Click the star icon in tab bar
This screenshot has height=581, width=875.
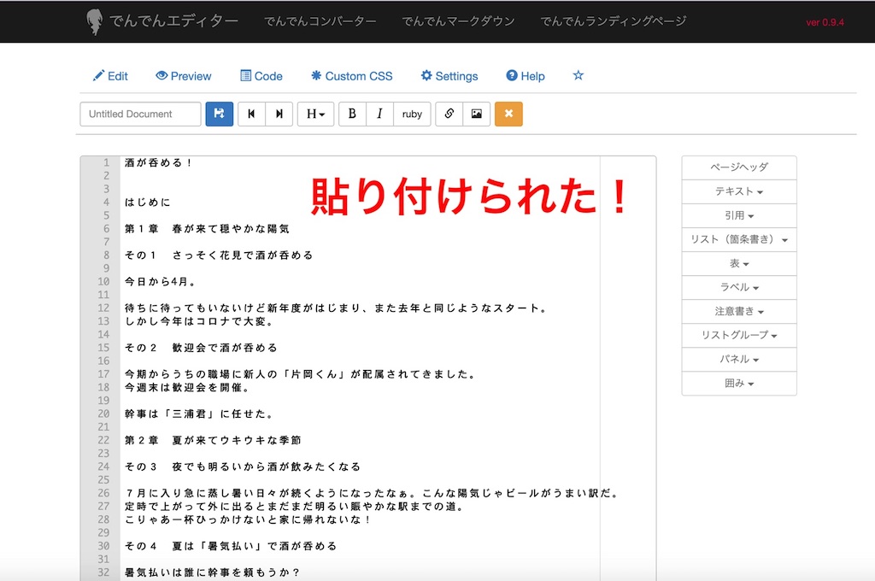[578, 75]
